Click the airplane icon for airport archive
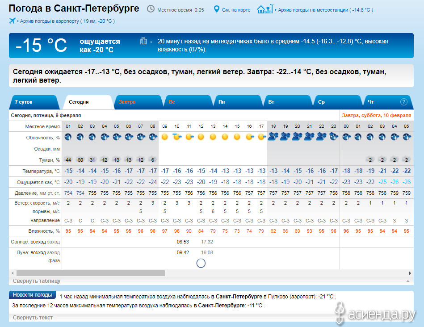The height and width of the screenshot is (327, 424). click(x=12, y=21)
